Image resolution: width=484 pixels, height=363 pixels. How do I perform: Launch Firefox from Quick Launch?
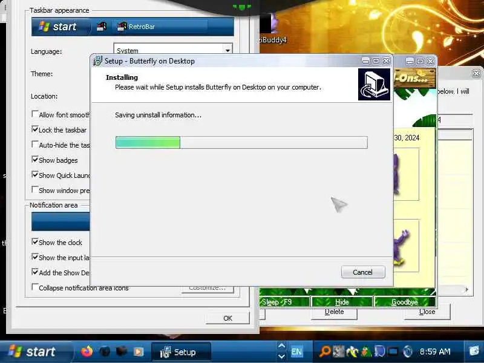coord(87,352)
